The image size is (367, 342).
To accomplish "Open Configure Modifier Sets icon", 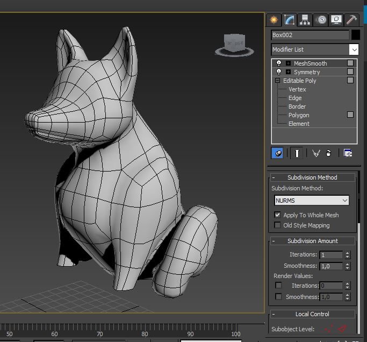I will click(x=348, y=153).
